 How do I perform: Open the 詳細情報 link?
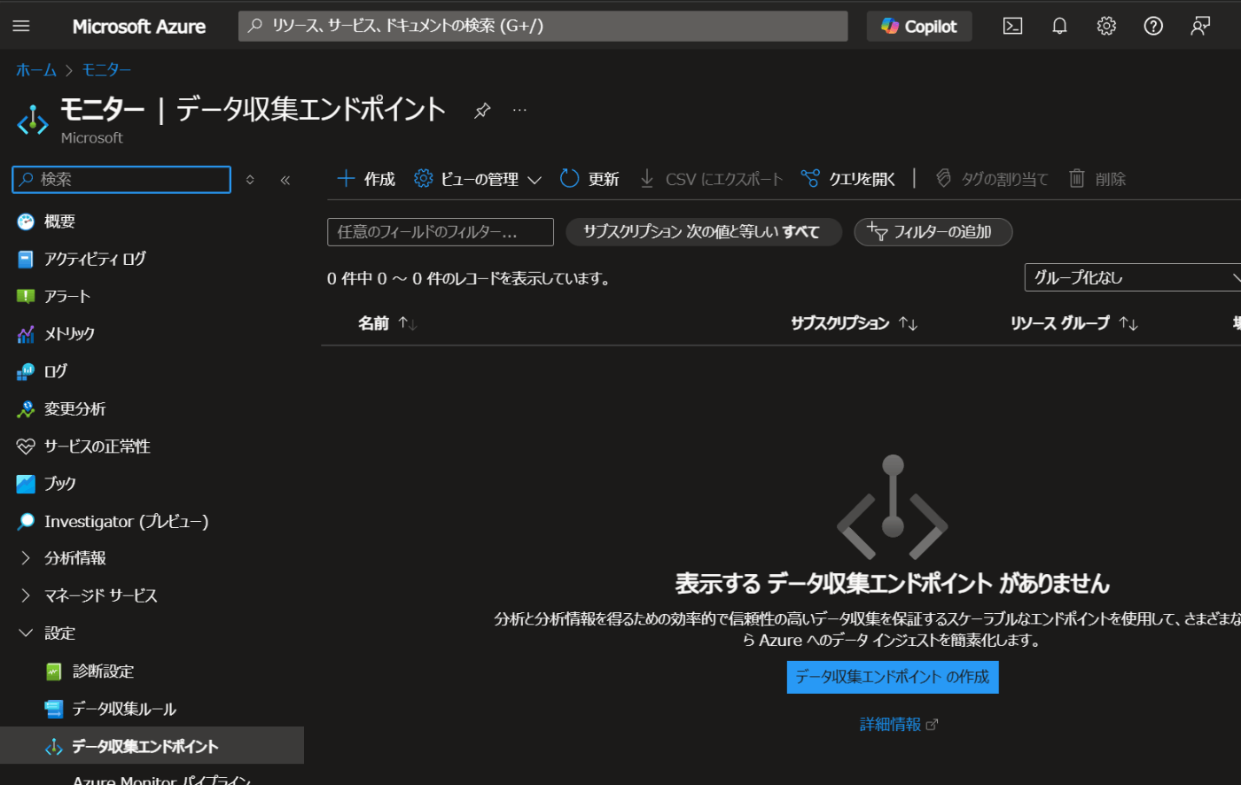coord(899,725)
